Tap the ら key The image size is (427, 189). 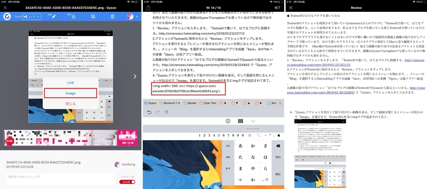tap(265, 168)
